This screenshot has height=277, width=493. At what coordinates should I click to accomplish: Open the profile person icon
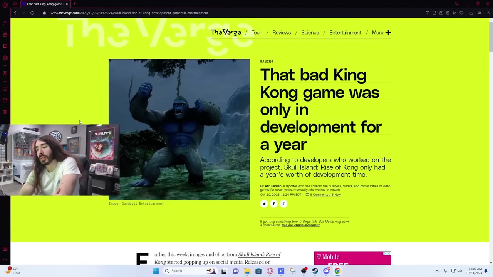coord(488,13)
